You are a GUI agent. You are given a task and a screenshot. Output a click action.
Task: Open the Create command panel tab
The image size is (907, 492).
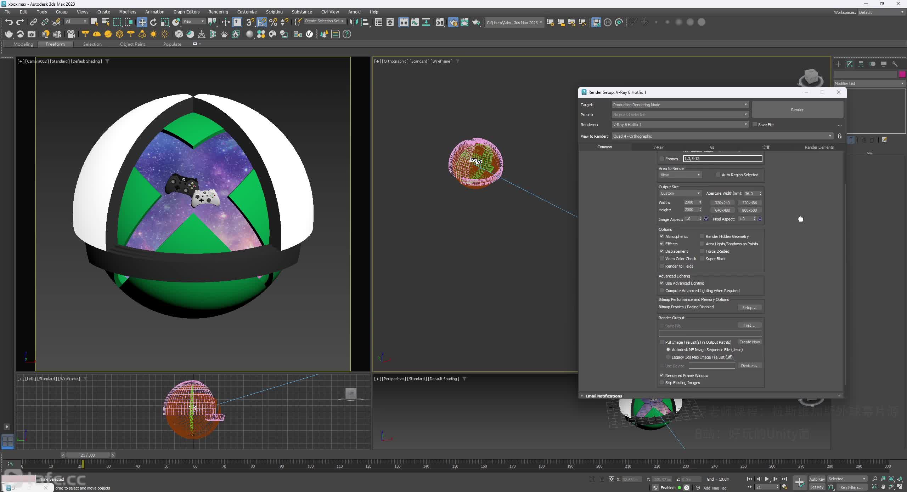coord(838,64)
